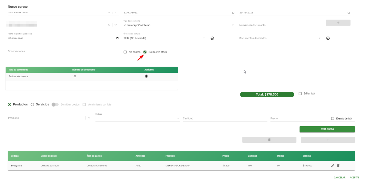Image resolution: width=372 pixels, height=191 pixels.
Task: Uncheck the No mueve stock checkbox
Action: [x=145, y=52]
